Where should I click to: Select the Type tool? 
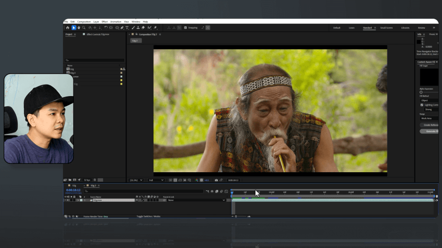click(127, 27)
